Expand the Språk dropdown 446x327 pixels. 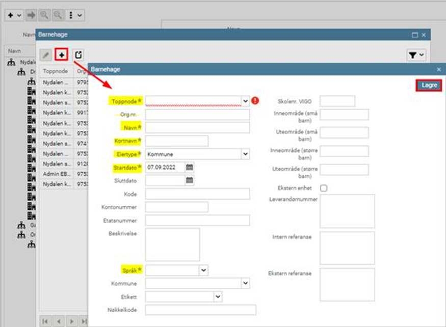pos(203,270)
